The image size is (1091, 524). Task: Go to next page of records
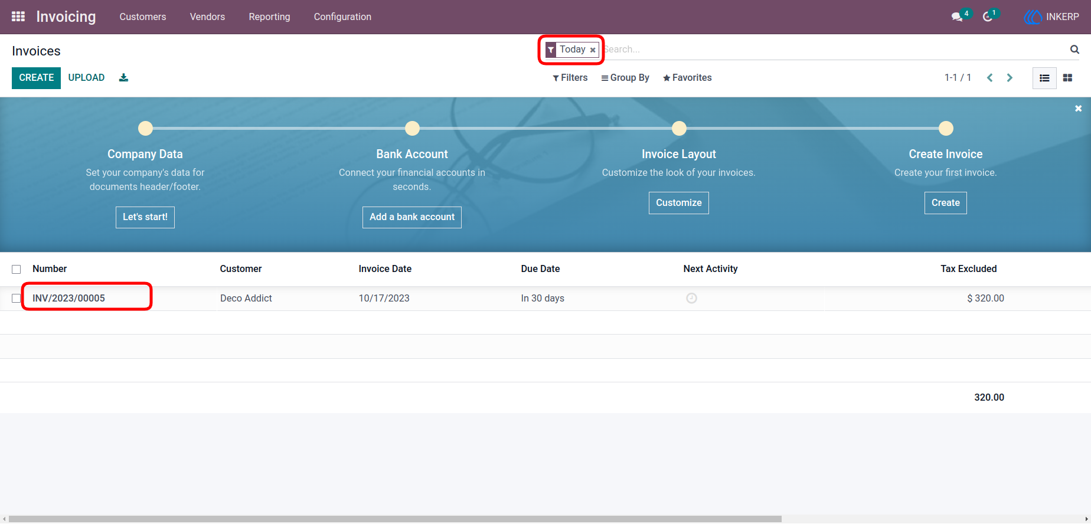pyautogui.click(x=1010, y=78)
